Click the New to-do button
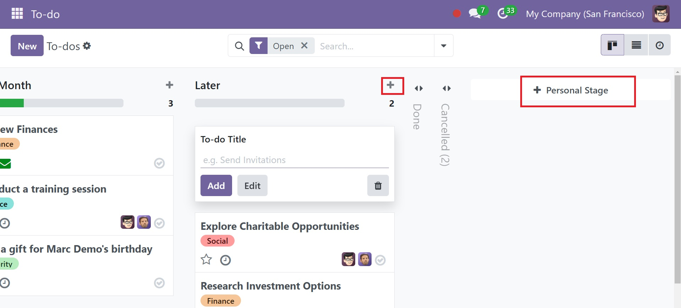This screenshot has height=308, width=681. tap(27, 45)
